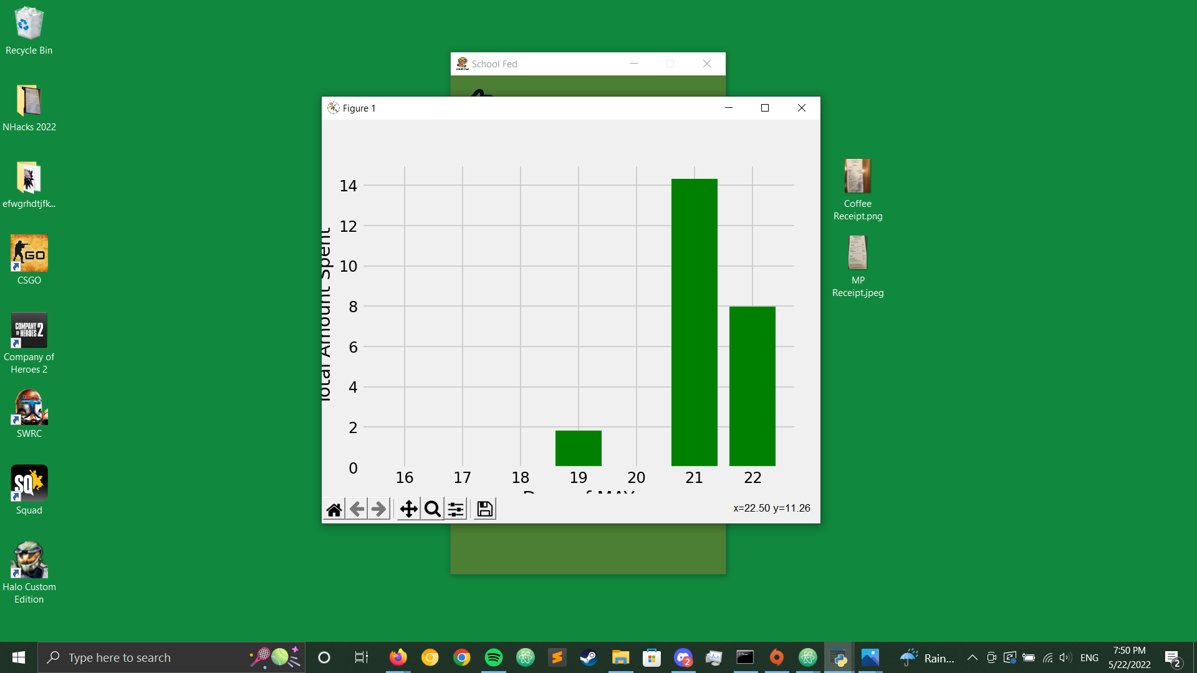Open the Windows Start menu

point(19,657)
